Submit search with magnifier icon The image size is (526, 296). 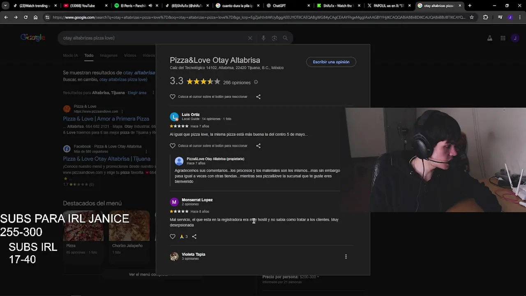coord(285,38)
